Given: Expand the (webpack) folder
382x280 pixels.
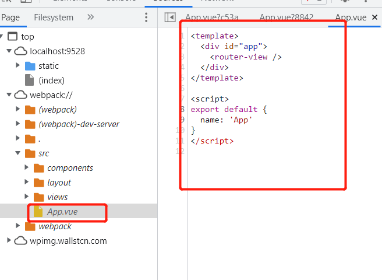Looking at the screenshot, I should 18,109.
